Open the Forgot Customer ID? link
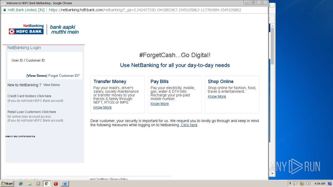 [x=64, y=76]
